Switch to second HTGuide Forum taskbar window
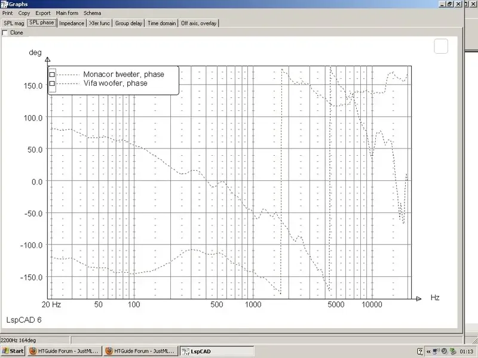 140,351
